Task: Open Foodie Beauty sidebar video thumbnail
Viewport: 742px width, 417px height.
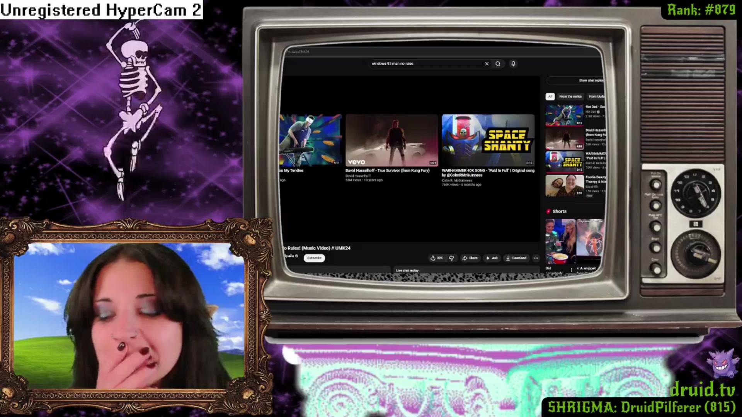Action: coord(564,185)
